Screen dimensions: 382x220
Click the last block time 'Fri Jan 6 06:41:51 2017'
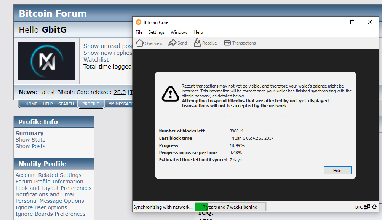(251, 138)
